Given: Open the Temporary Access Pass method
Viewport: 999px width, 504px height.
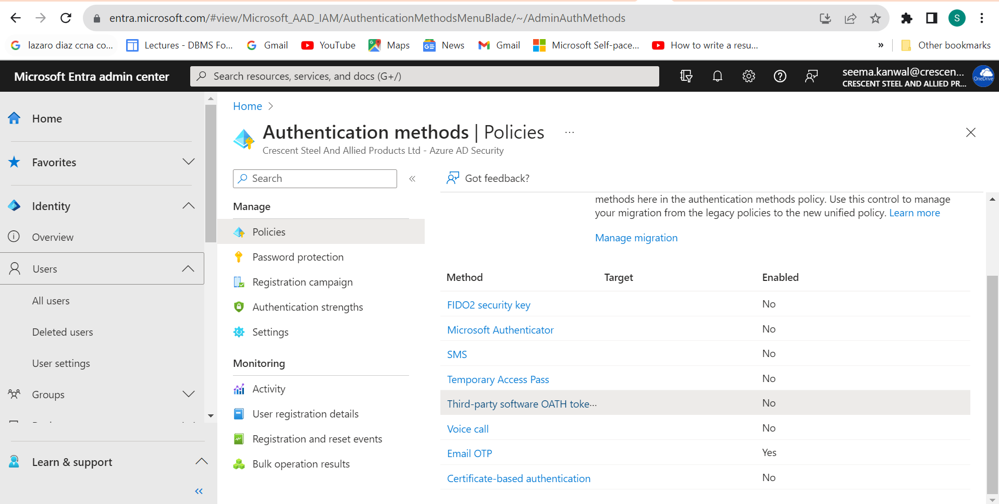Looking at the screenshot, I should click(498, 379).
